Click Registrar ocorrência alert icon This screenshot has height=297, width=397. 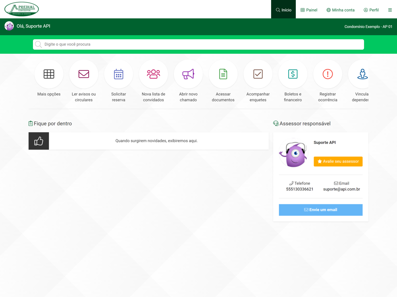point(328,74)
